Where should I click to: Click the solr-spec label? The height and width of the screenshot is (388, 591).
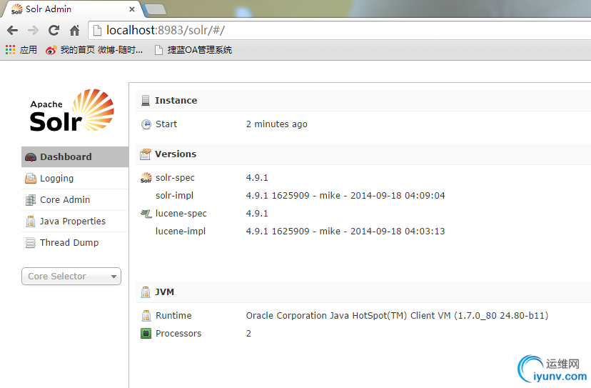175,178
